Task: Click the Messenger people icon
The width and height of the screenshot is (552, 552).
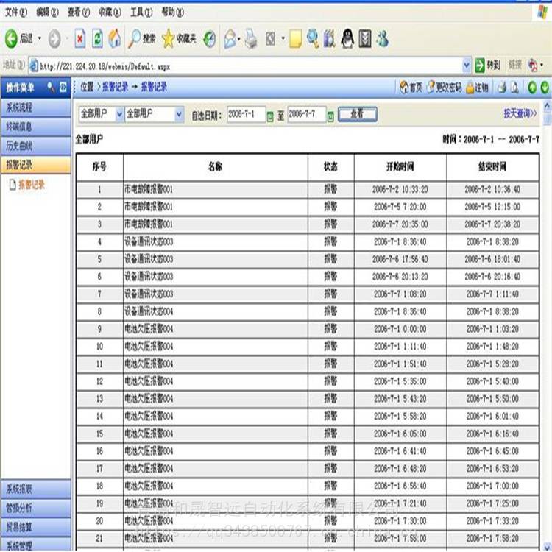Action: point(382,38)
